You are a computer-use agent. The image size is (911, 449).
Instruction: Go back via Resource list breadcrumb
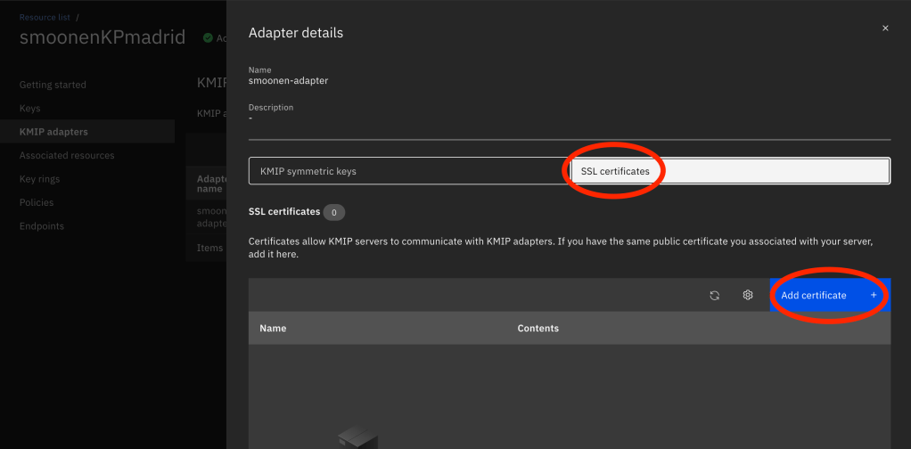tap(45, 17)
